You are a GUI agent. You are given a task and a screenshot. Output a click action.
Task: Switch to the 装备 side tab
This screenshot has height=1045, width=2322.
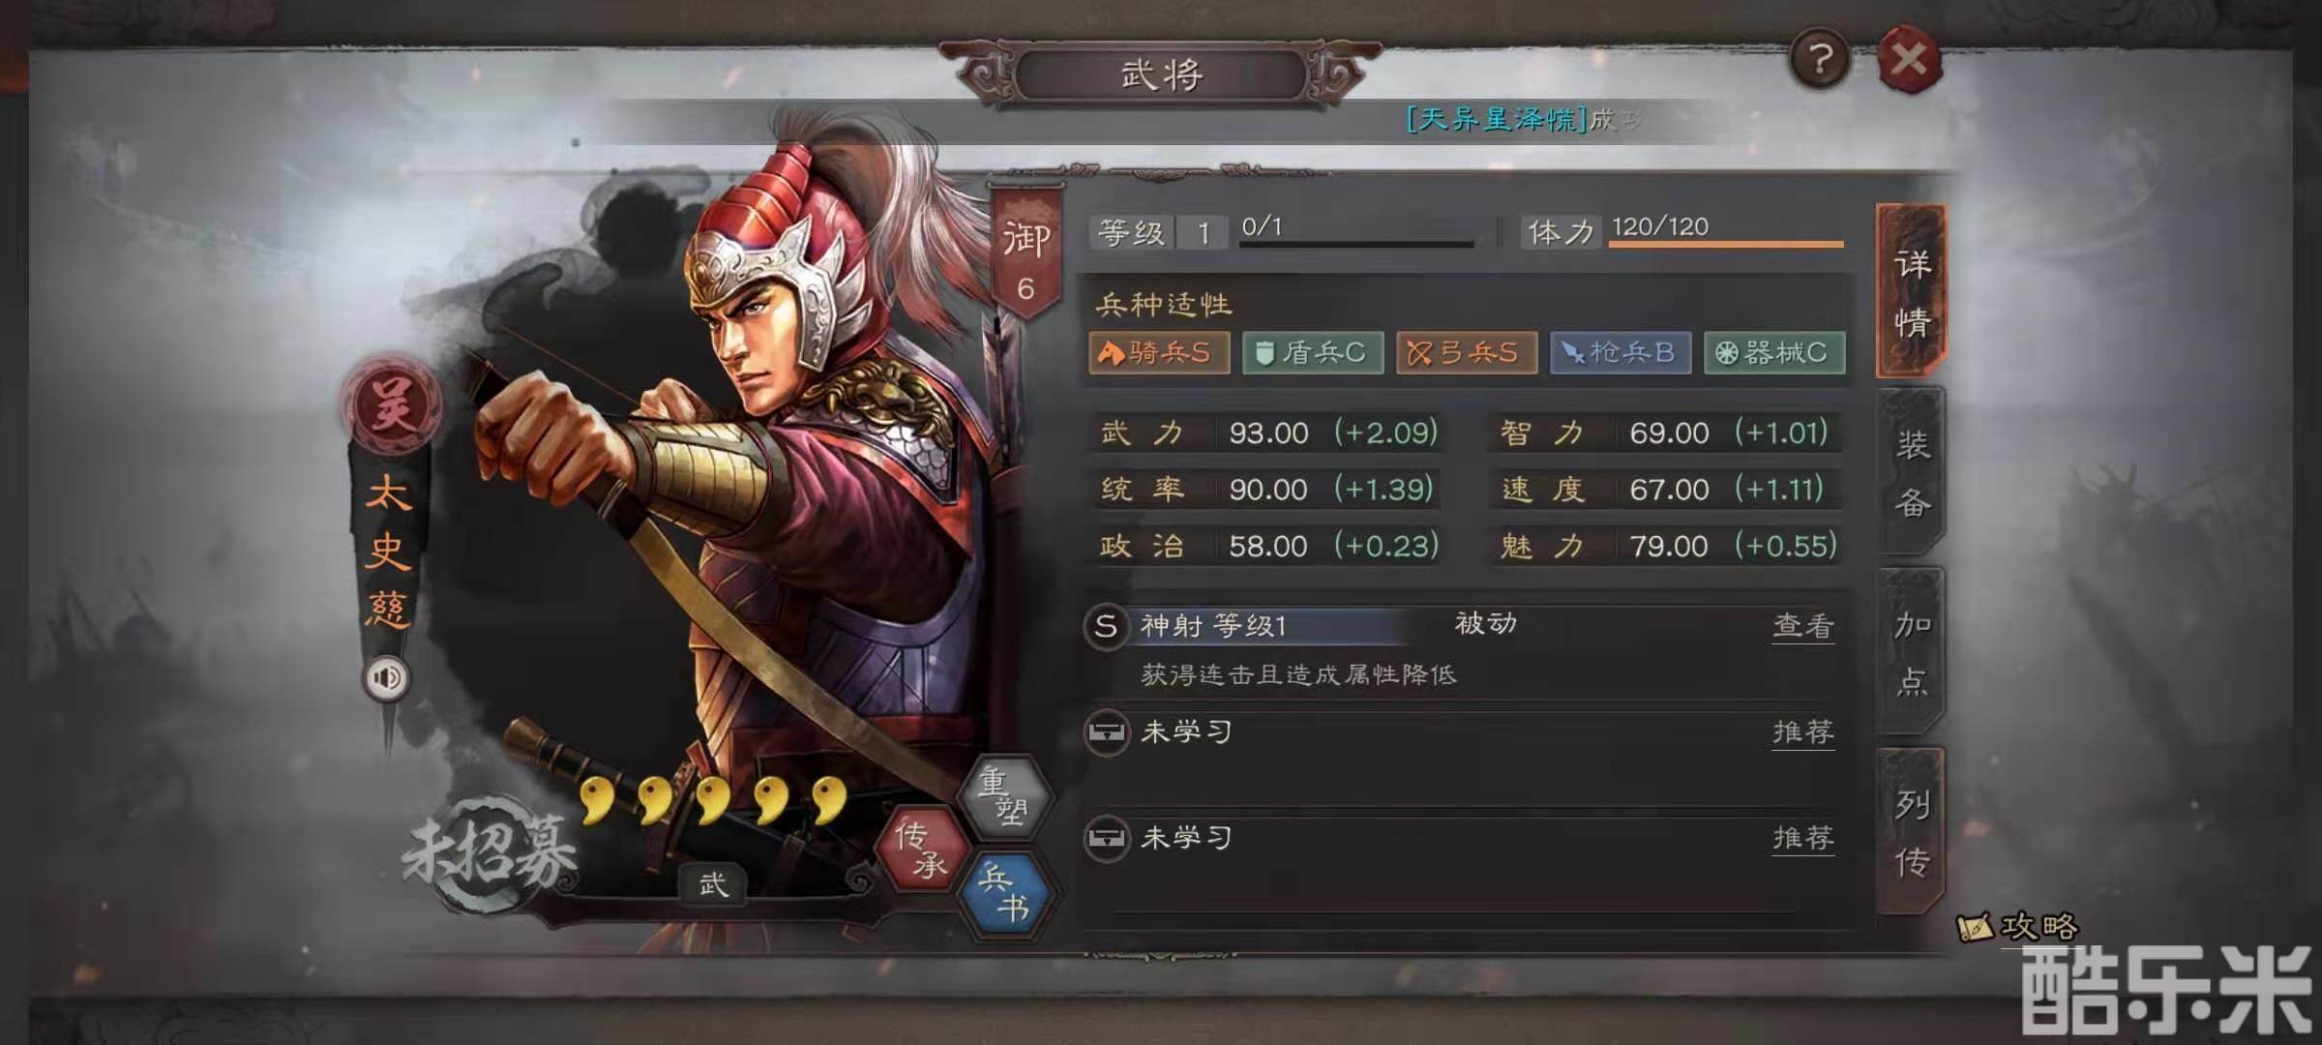[1911, 472]
